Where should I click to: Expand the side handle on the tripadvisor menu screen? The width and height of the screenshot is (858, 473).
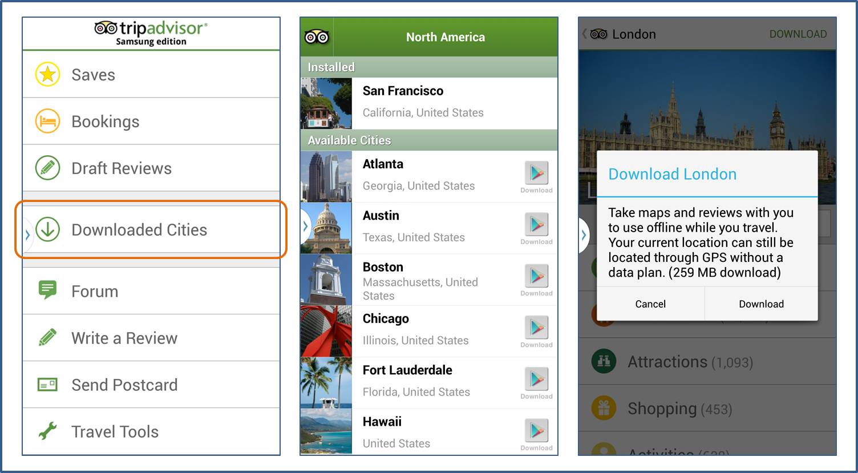(x=27, y=235)
